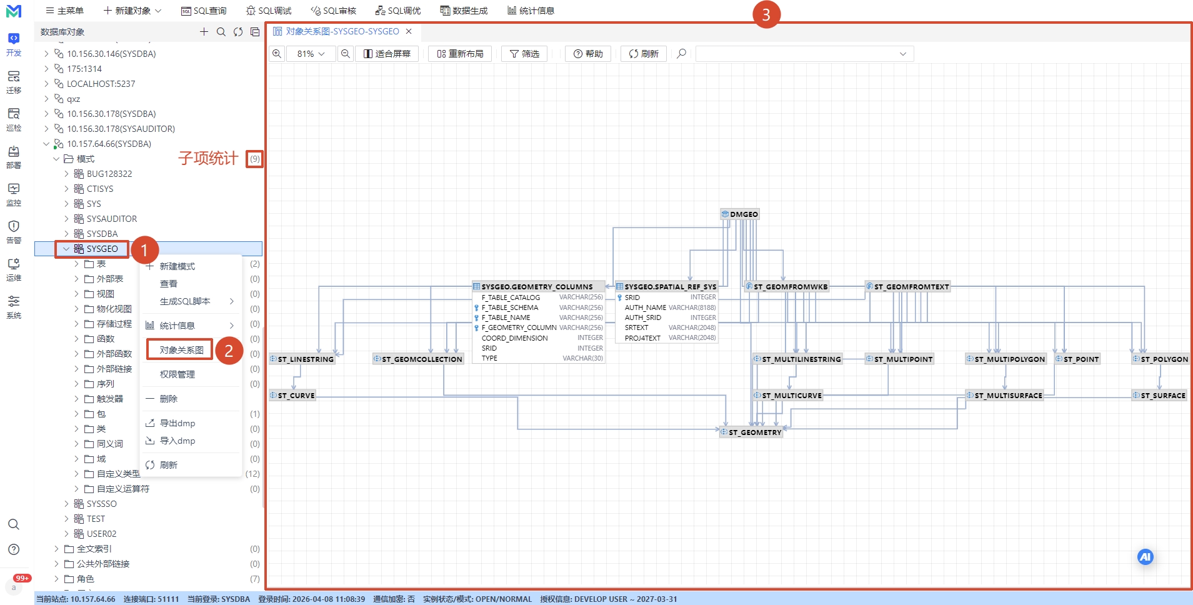Switch to the 对象关系图-SYSGEO-SYSGEO tab
The width and height of the screenshot is (1193, 605).
(342, 31)
